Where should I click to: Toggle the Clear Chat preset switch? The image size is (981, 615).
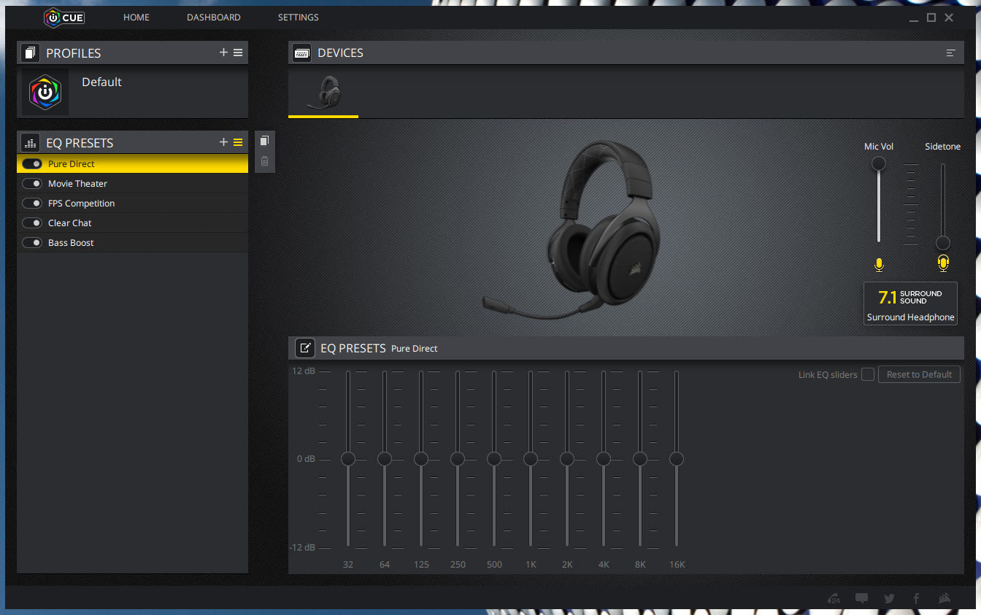pos(32,223)
